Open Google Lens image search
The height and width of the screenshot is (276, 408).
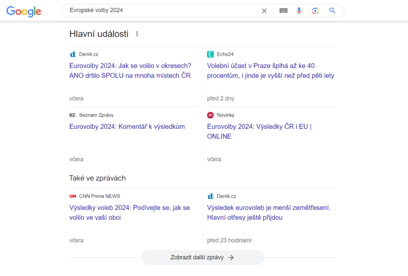316,11
